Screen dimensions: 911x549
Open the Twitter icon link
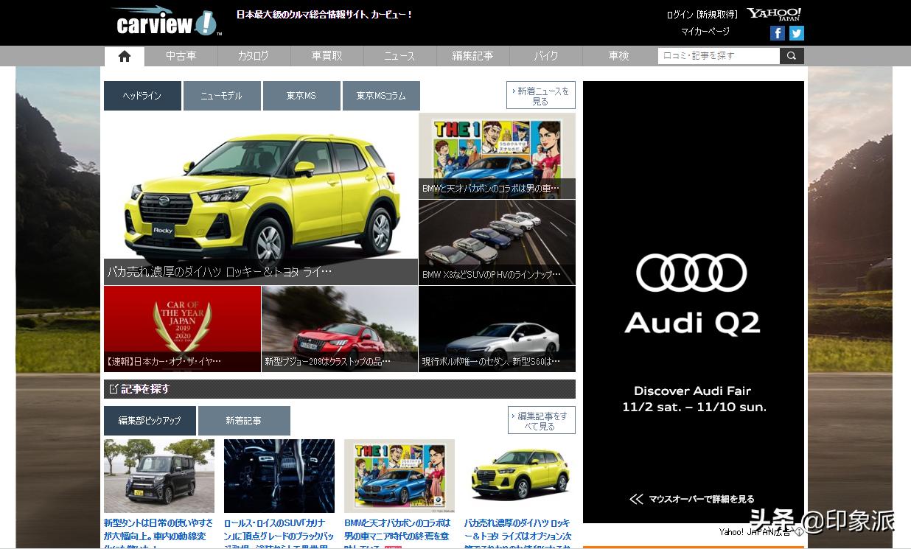click(x=796, y=33)
